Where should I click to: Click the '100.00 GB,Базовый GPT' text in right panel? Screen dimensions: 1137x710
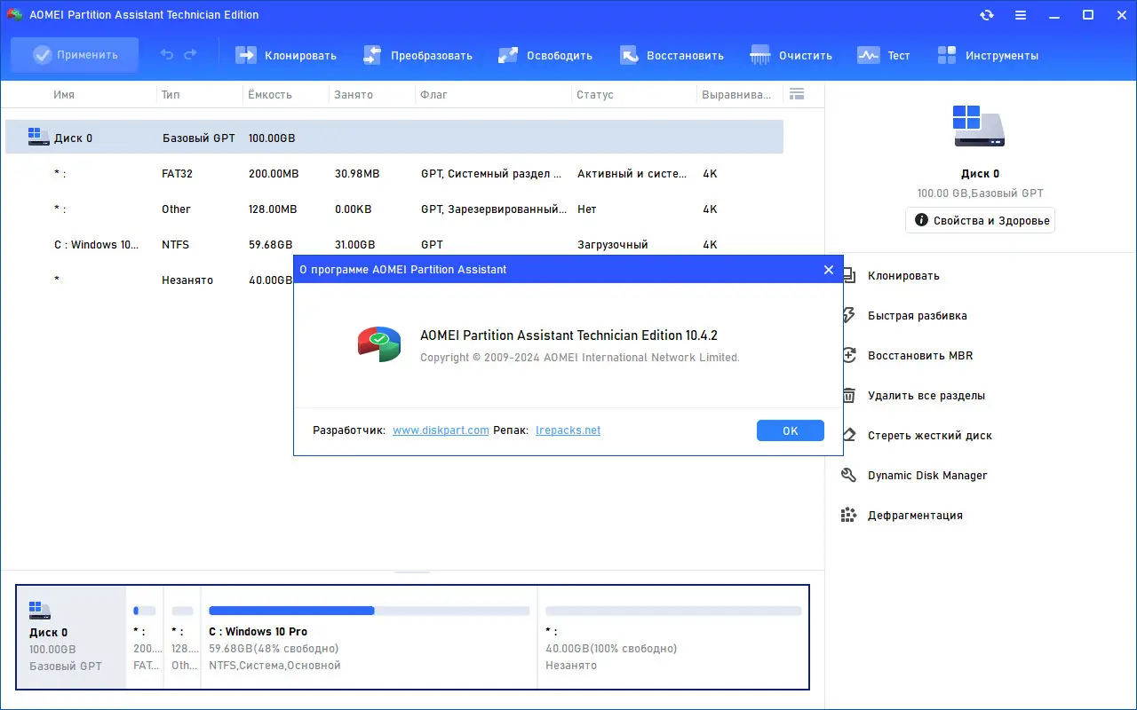[981, 193]
